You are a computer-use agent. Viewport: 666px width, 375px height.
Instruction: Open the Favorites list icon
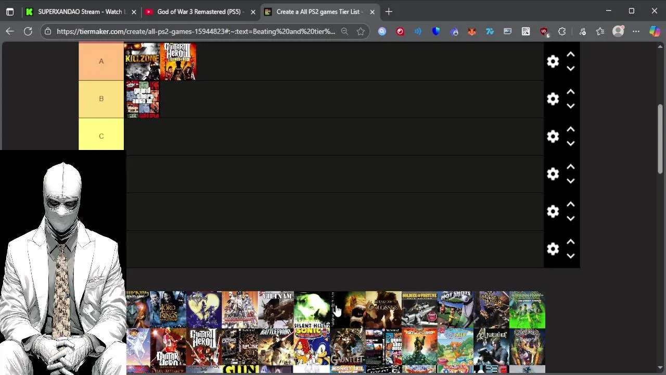[x=600, y=31]
